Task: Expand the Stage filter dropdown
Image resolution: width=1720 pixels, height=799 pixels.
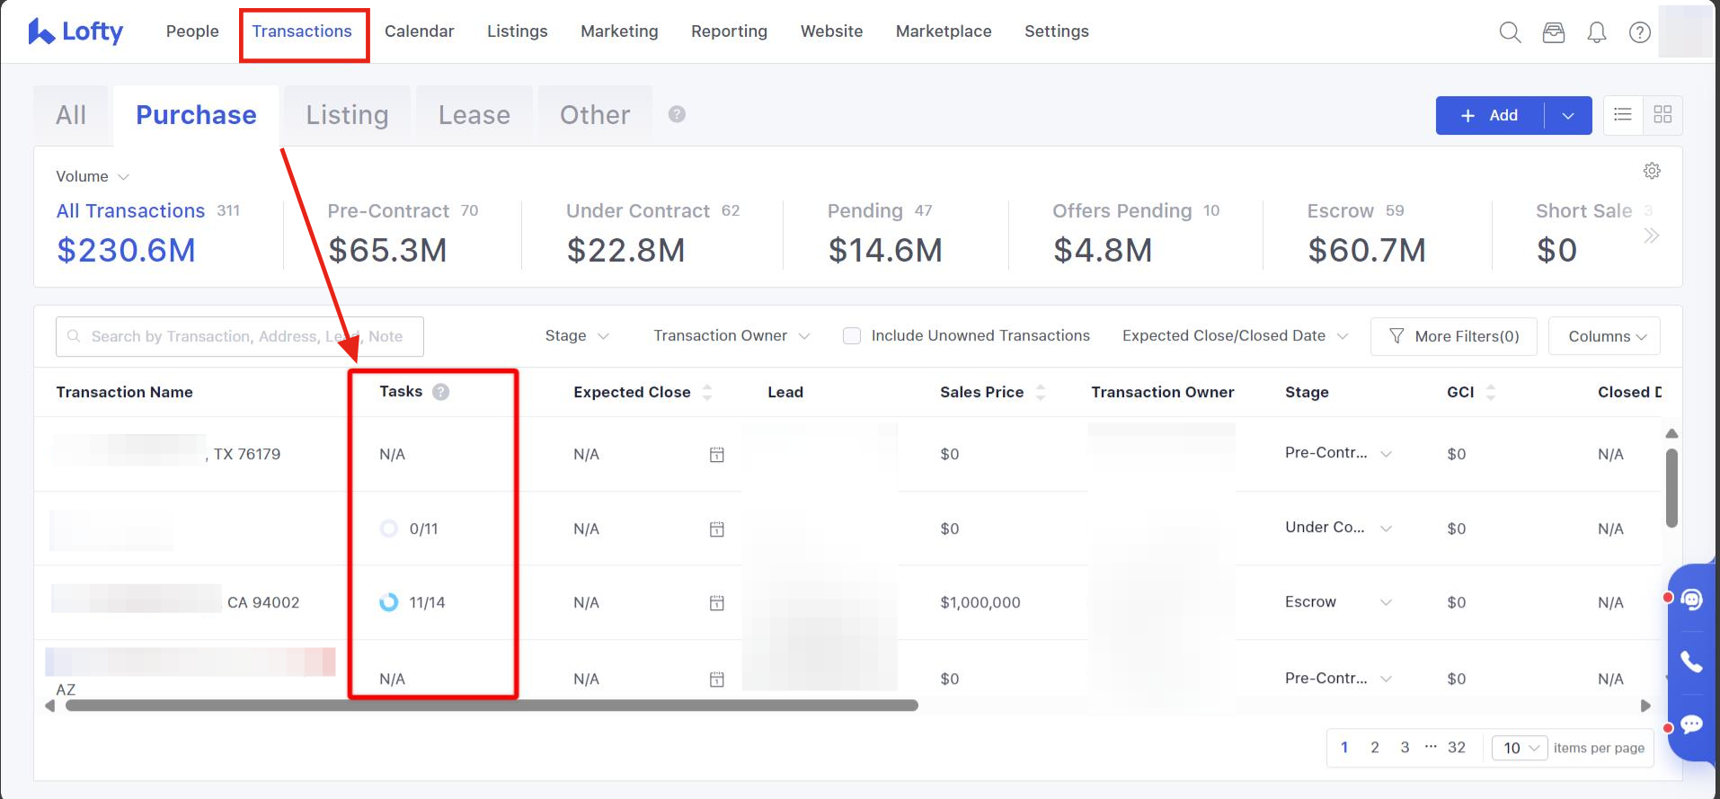Action: (577, 336)
